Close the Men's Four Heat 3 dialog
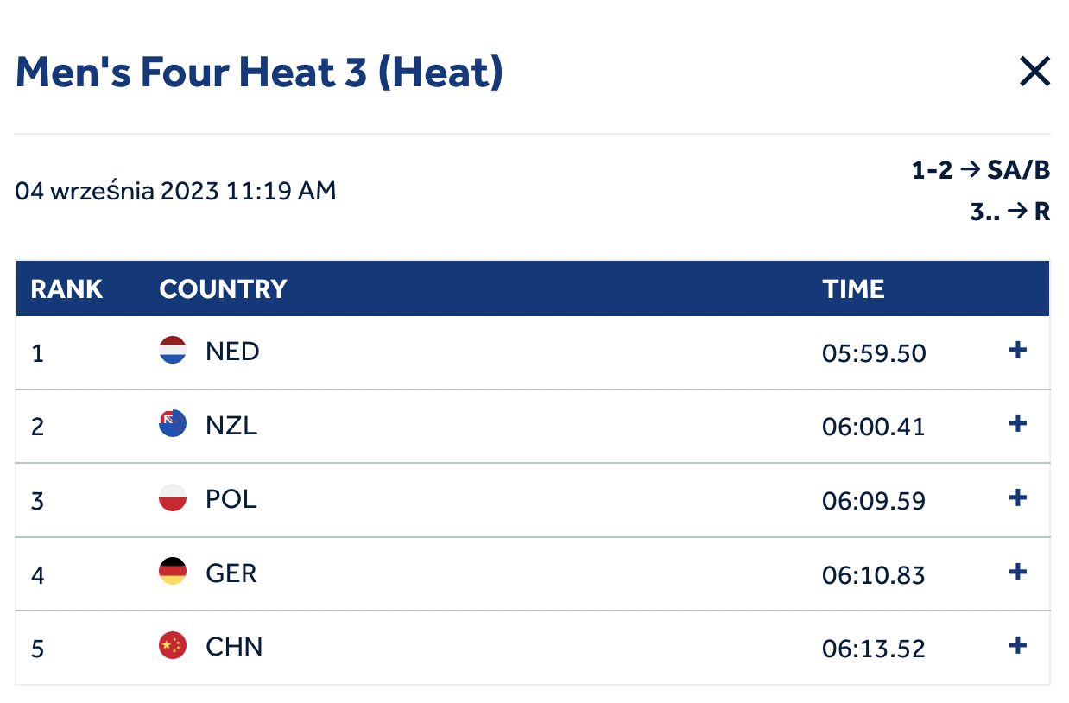The height and width of the screenshot is (703, 1069). tap(1034, 72)
